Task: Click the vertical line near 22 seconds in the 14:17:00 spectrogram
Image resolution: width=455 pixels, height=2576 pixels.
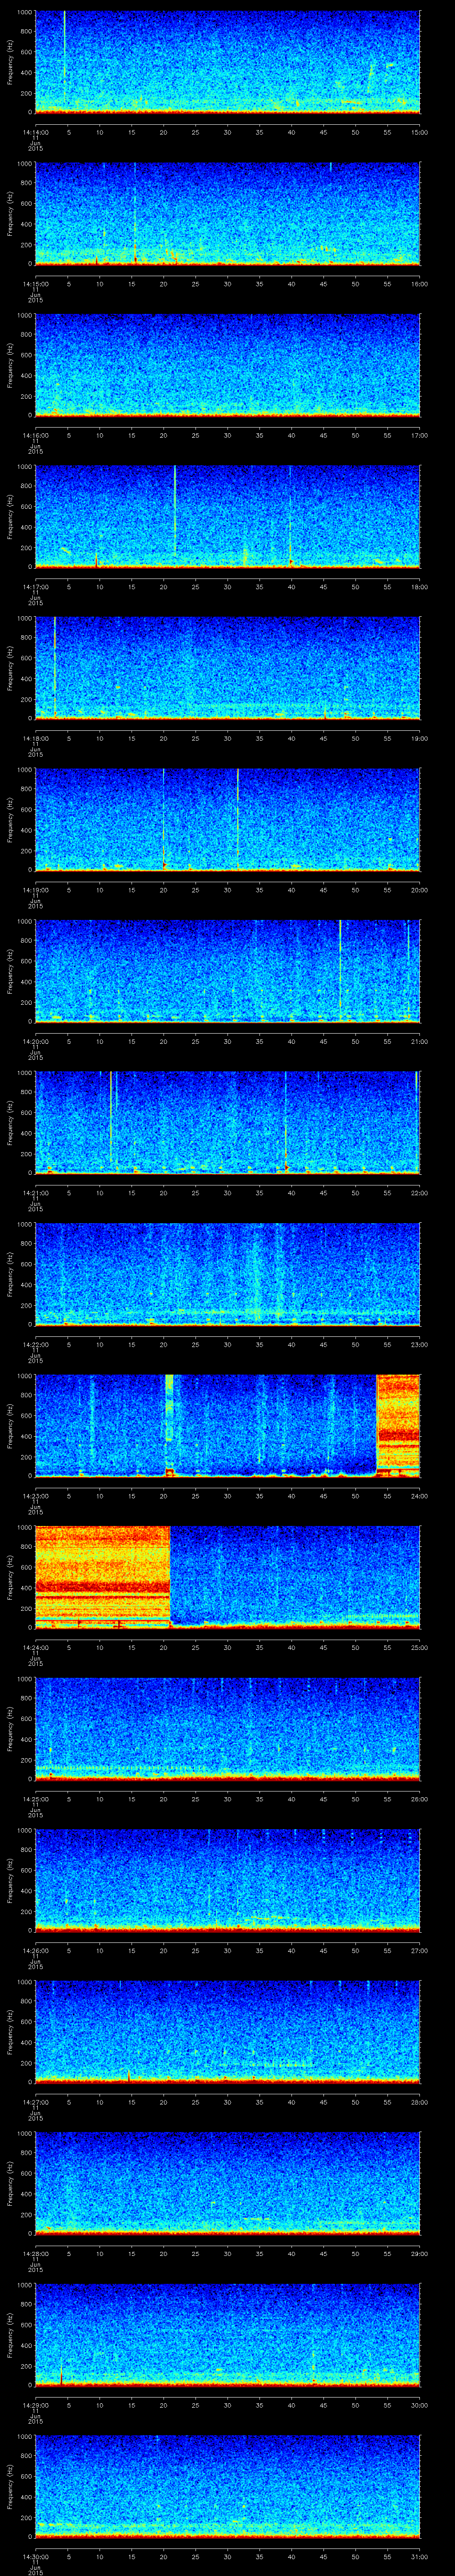Action: coord(174,510)
